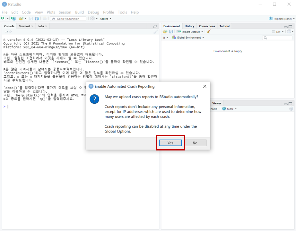Switch to the Terminal tab

(24, 26)
